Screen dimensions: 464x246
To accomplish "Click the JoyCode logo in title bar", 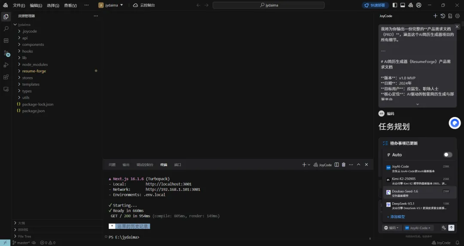I will click(5, 5).
